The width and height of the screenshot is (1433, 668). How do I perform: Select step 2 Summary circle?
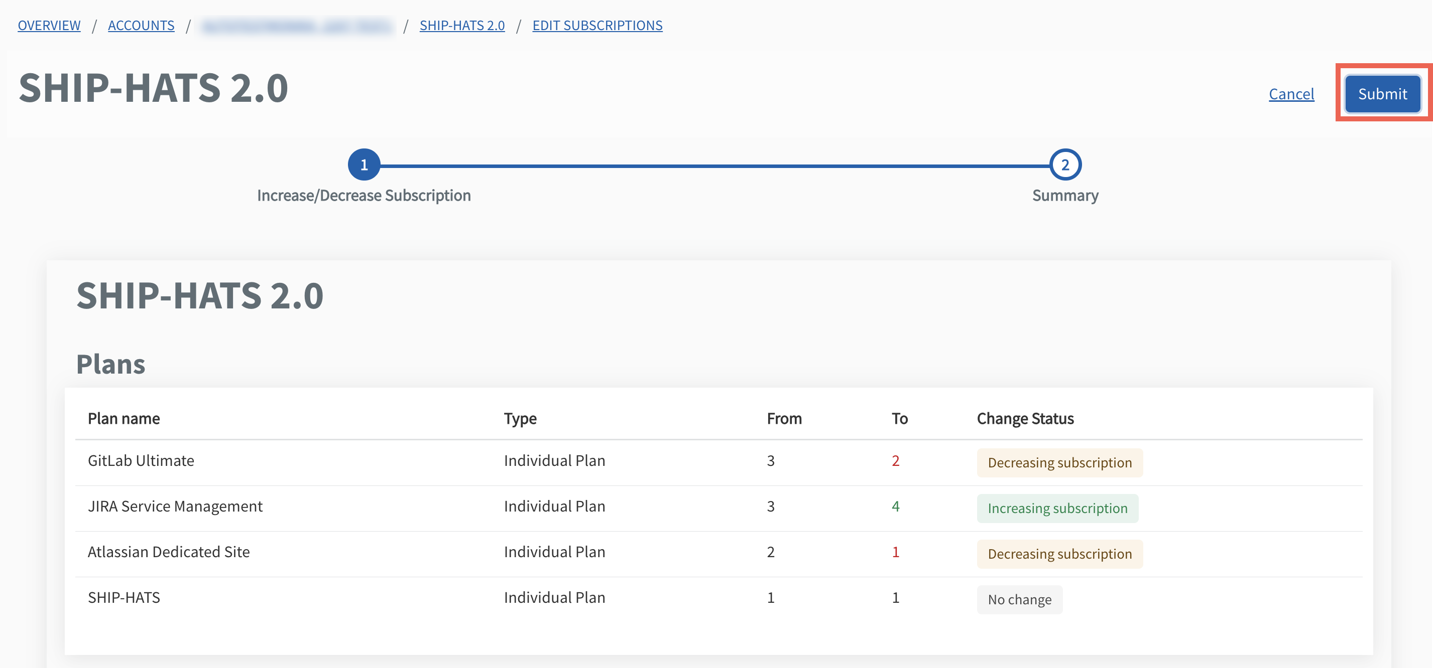(1065, 164)
